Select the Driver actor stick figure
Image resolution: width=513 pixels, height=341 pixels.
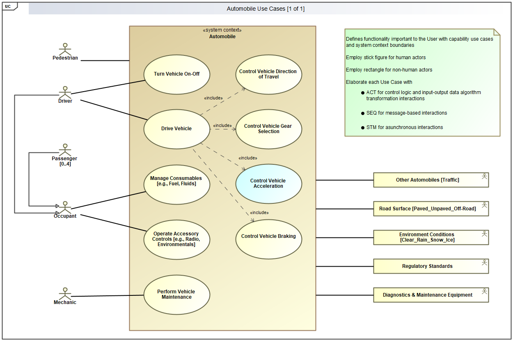65,92
